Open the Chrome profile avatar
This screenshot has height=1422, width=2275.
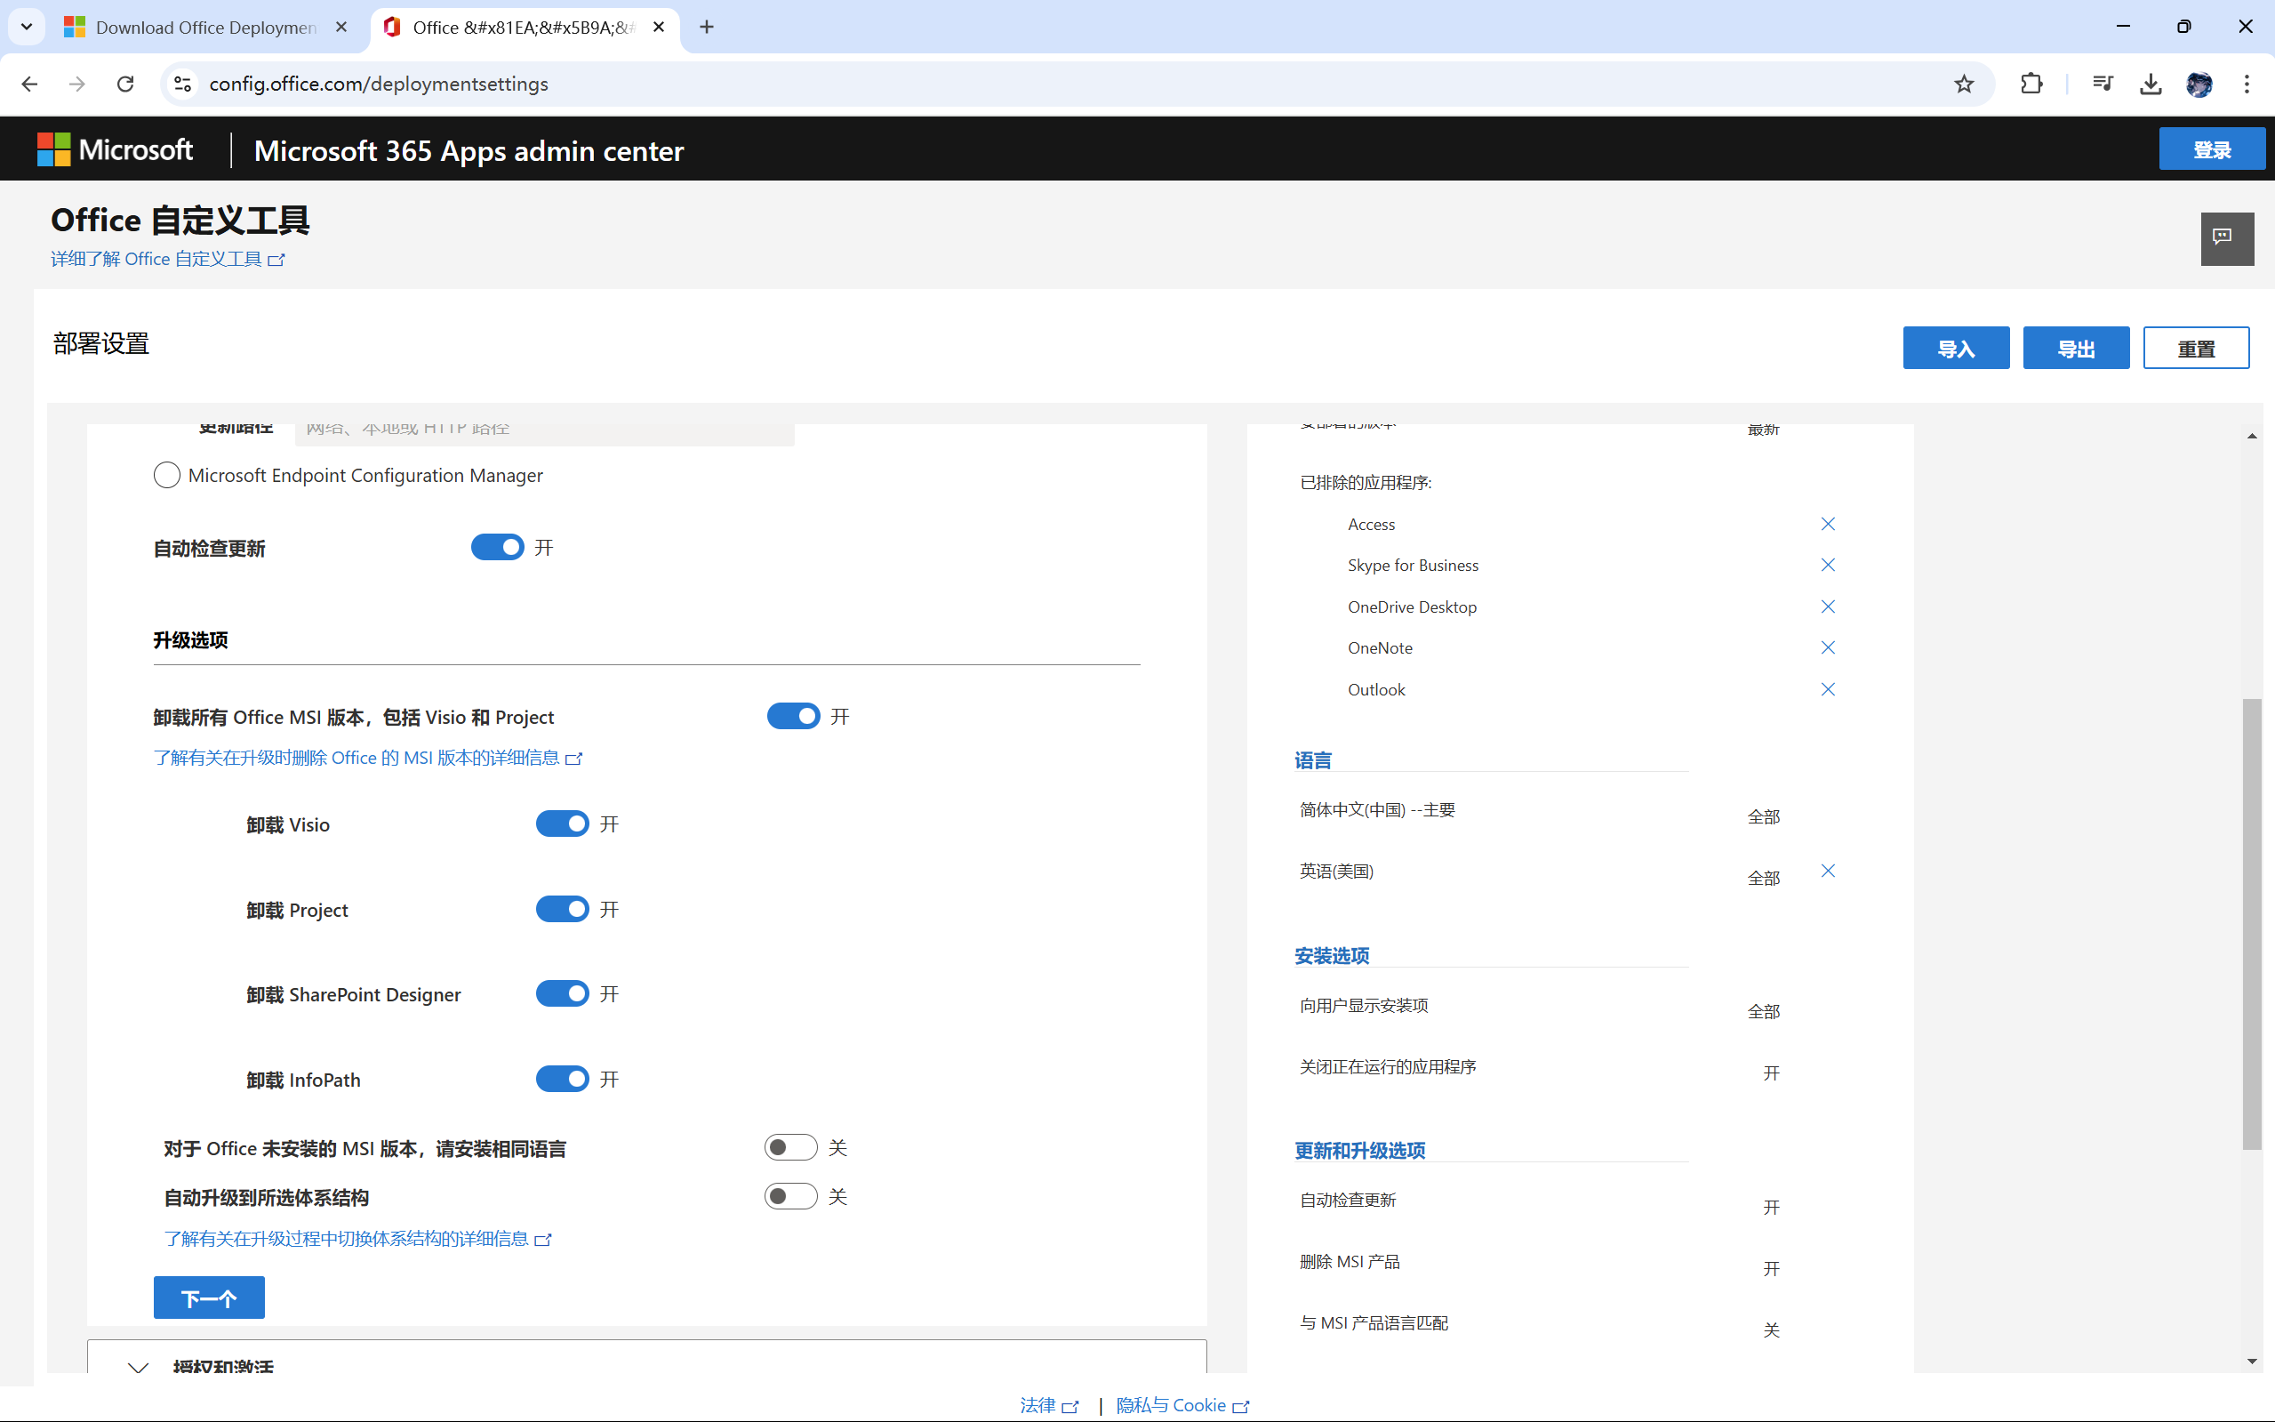[x=2199, y=84]
